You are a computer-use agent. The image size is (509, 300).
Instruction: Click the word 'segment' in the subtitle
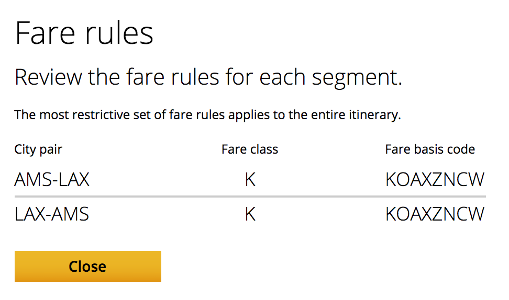(356, 77)
